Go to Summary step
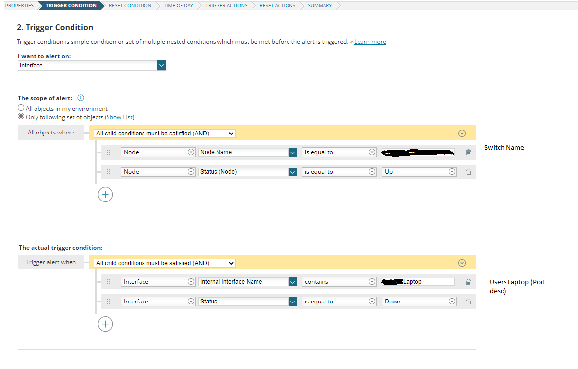Screen dimensions: 578x369 [320, 6]
